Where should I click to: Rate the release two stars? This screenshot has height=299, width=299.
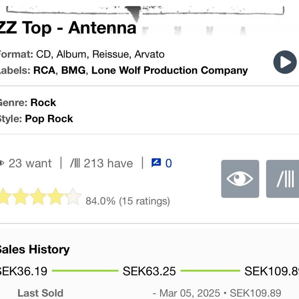click(x=21, y=197)
